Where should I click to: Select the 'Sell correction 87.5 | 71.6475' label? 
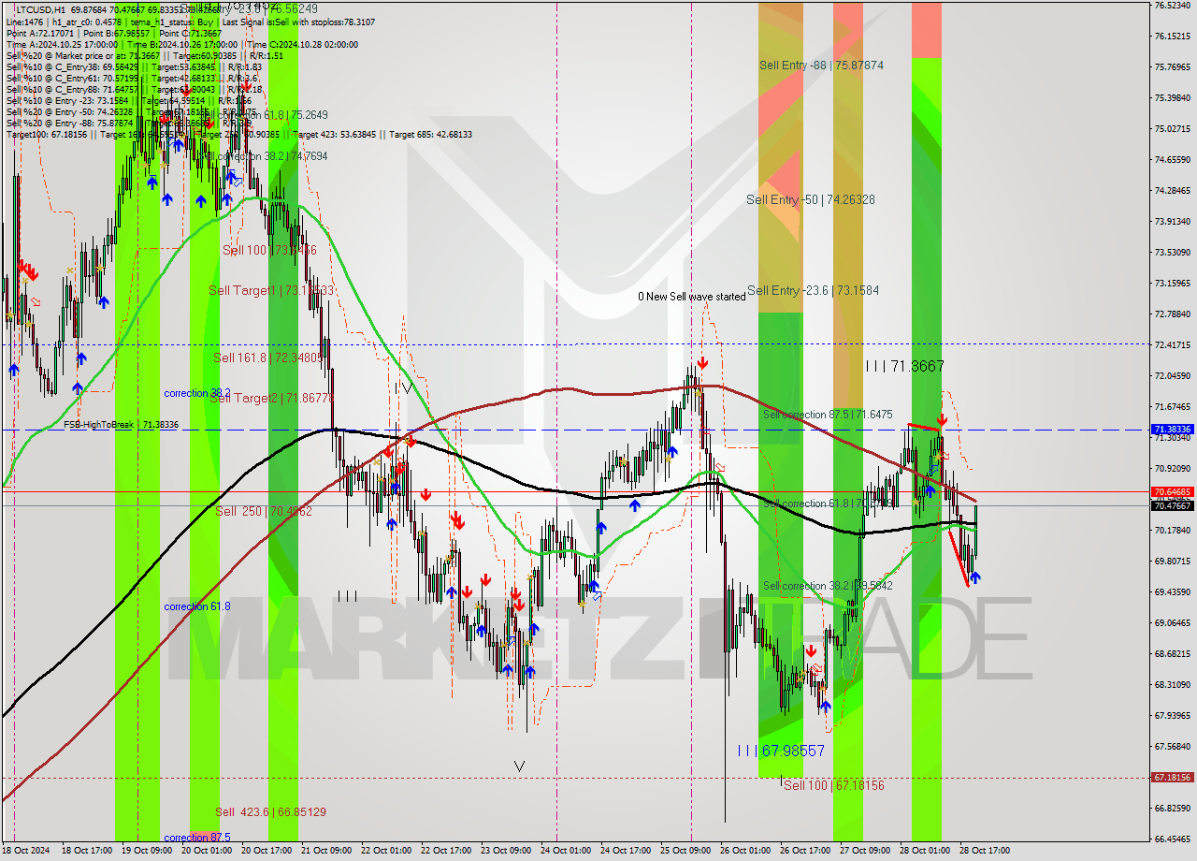pos(828,414)
